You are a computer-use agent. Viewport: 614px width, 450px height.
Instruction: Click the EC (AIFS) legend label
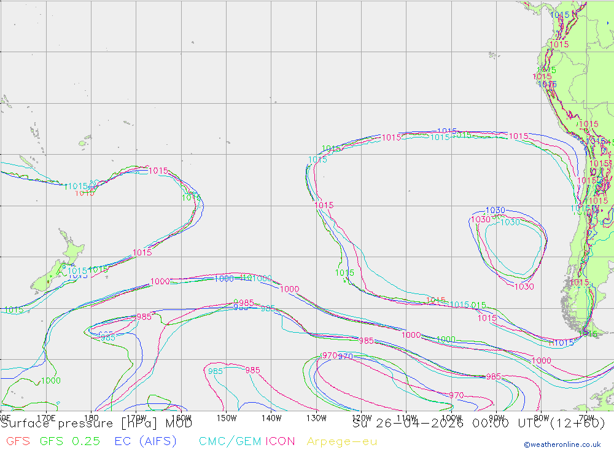click(146, 441)
